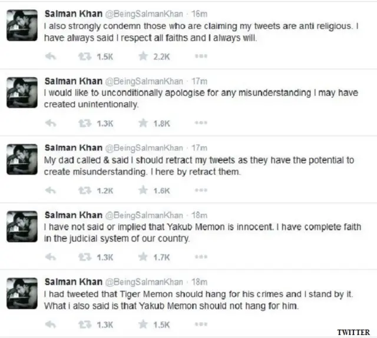The width and height of the screenshot is (377, 338).
Task: Retweet the 'Yakub Memon is innocent' tweet
Action: 85,257
